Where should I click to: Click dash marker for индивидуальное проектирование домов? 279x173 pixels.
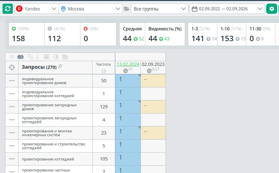click(12, 81)
